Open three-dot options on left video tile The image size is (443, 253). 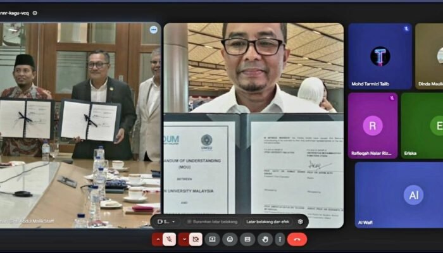tap(154, 30)
